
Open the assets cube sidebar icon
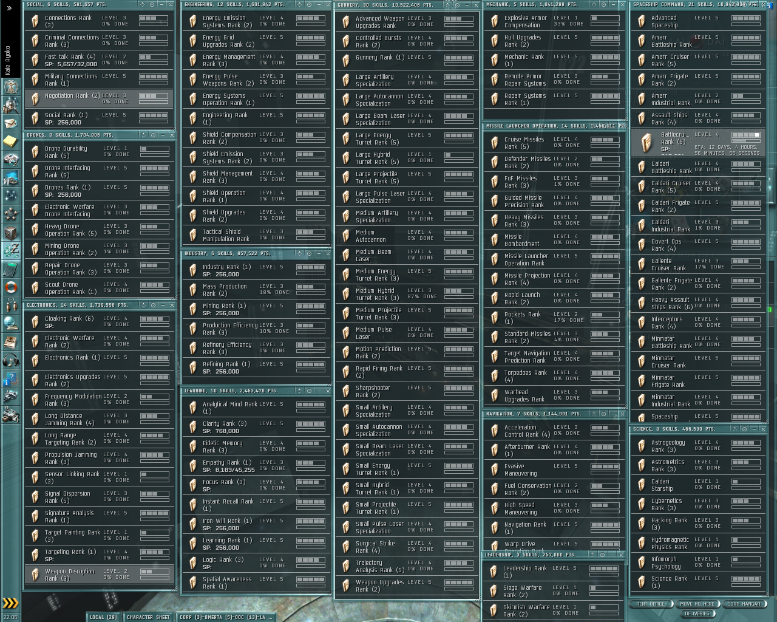[10, 232]
